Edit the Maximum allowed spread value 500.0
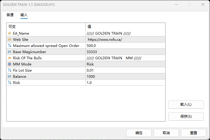Screen dimensions: 210x140 pos(125,46)
